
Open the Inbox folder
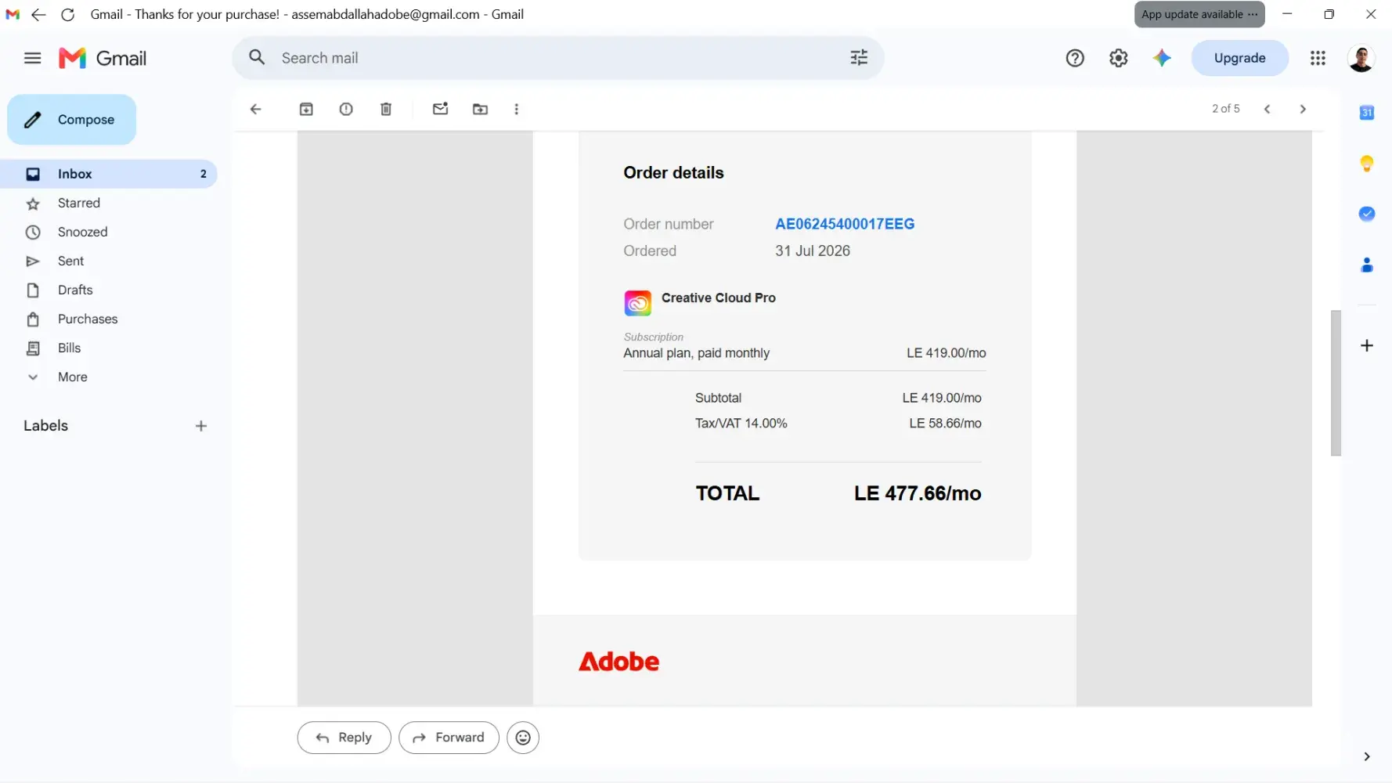tap(109, 174)
